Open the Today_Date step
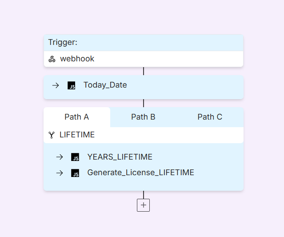Viewport: 284px width, 237px height. 105,85
